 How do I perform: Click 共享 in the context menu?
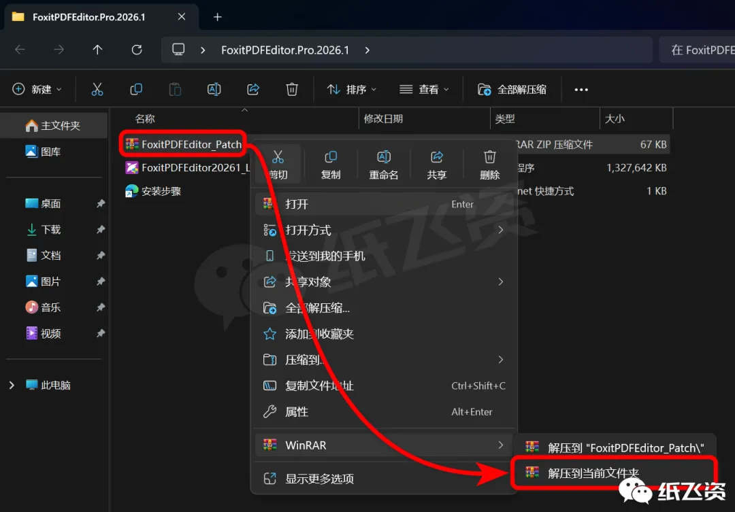pyautogui.click(x=436, y=165)
